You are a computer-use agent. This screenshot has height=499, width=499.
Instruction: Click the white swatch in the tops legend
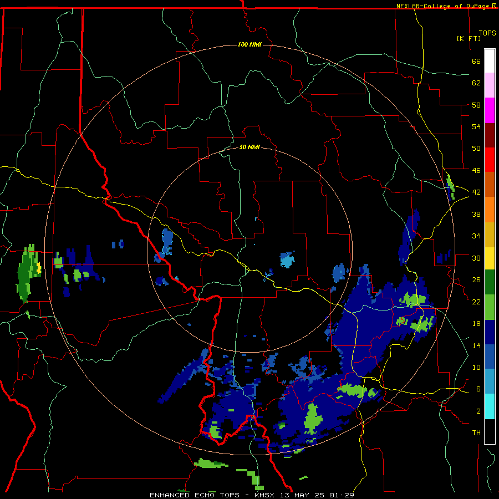point(490,61)
